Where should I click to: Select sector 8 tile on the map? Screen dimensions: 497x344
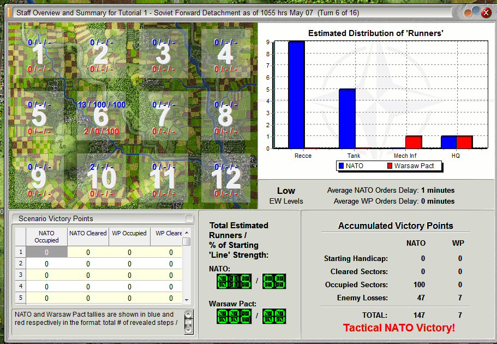[226, 116]
